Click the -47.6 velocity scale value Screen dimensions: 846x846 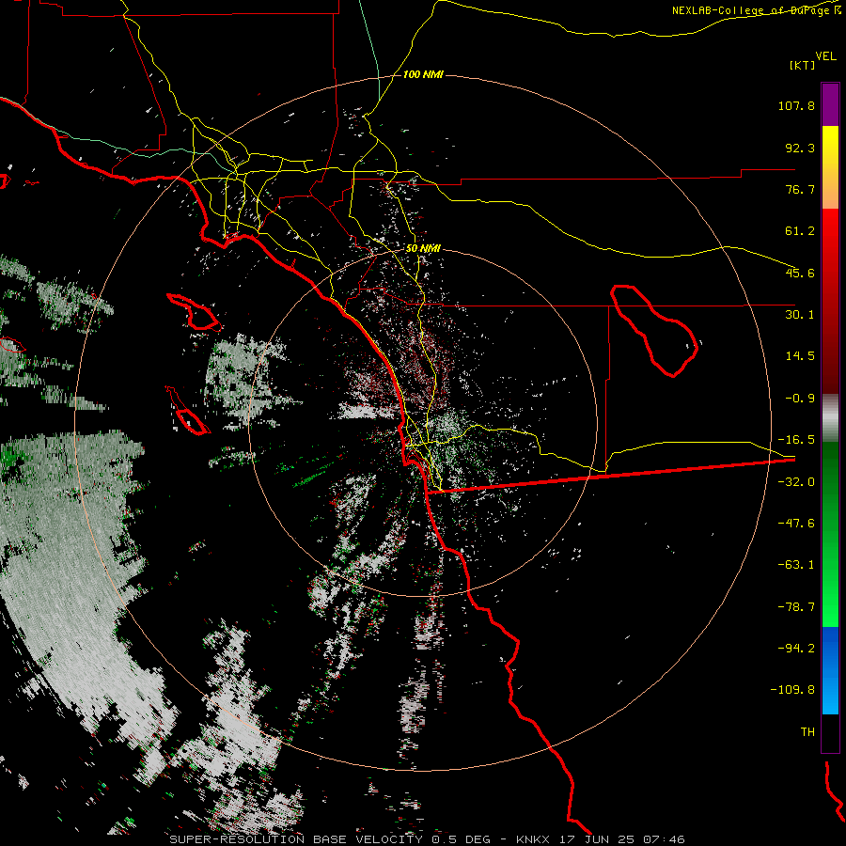tap(796, 524)
